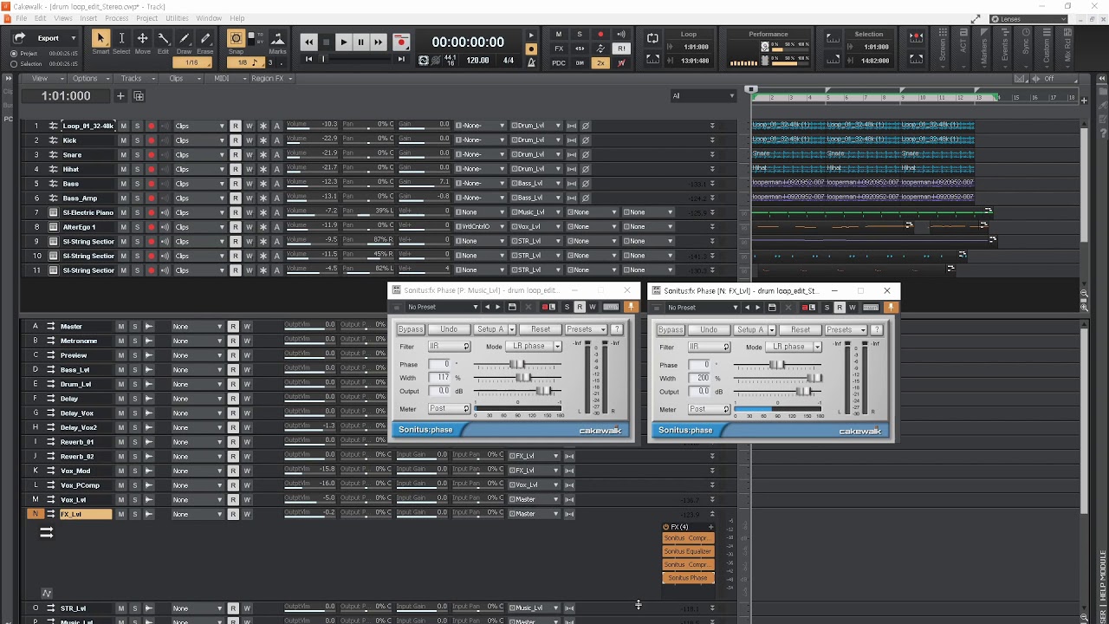Open Kick track Clips edit filter dropdown

[199, 140]
